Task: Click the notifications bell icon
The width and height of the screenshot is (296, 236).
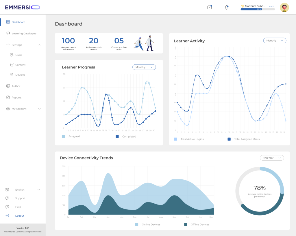Action: point(227,8)
